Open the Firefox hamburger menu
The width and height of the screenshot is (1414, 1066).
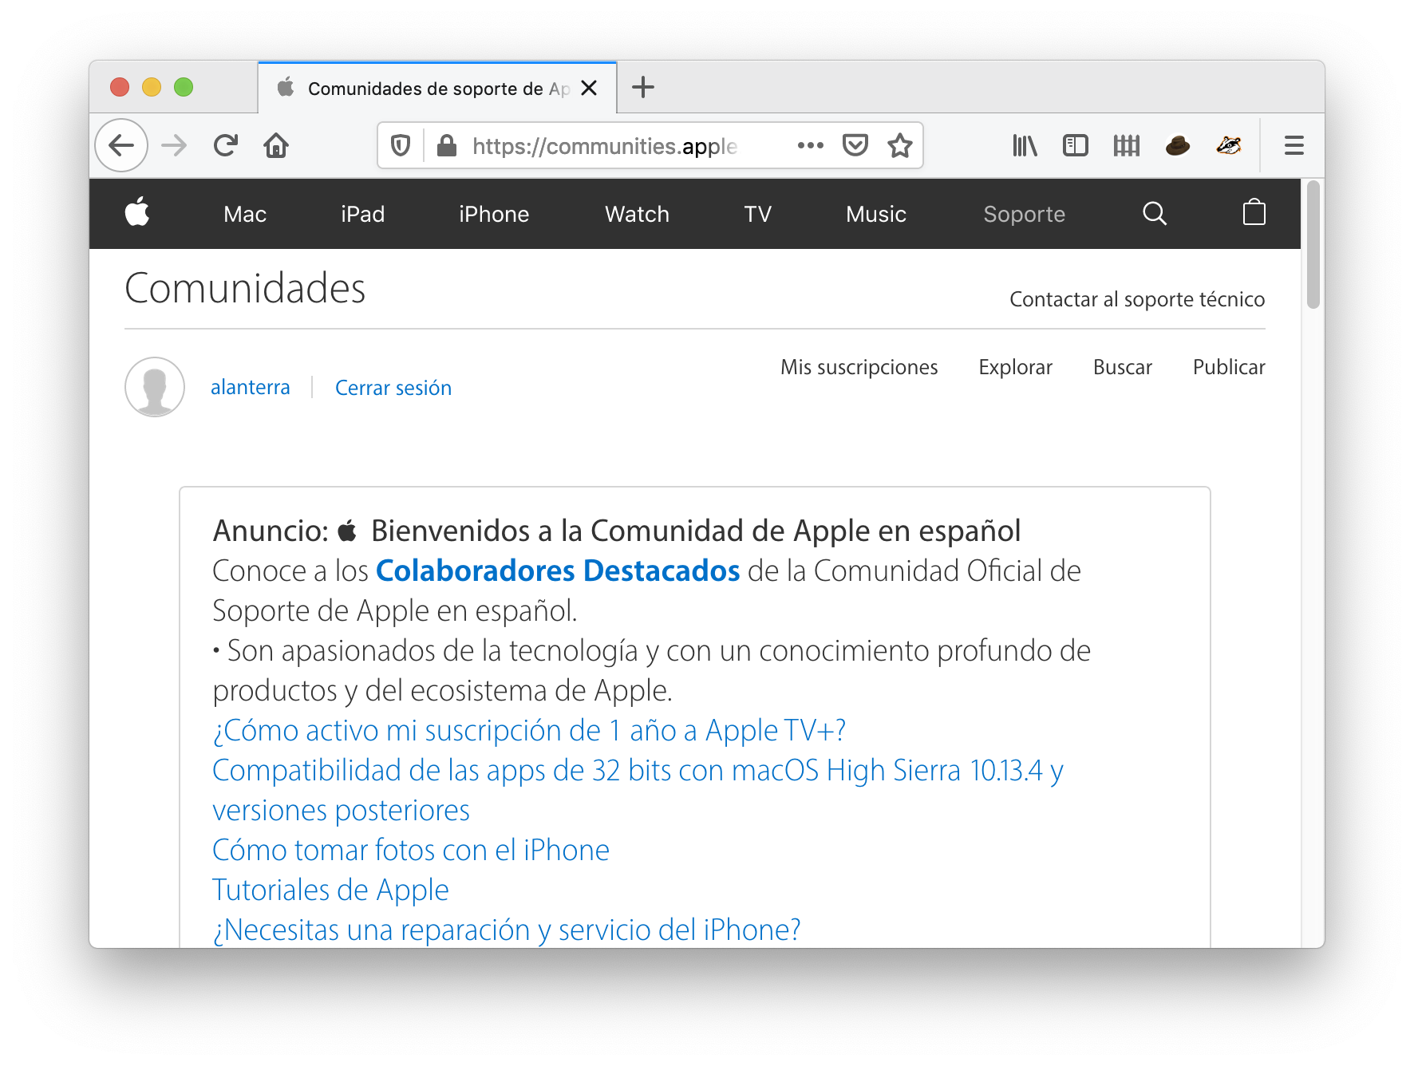[x=1294, y=145]
